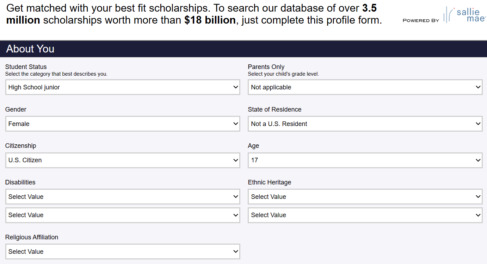Click chevron arrow on State of Residence field
The width and height of the screenshot is (487, 264).
coord(478,124)
